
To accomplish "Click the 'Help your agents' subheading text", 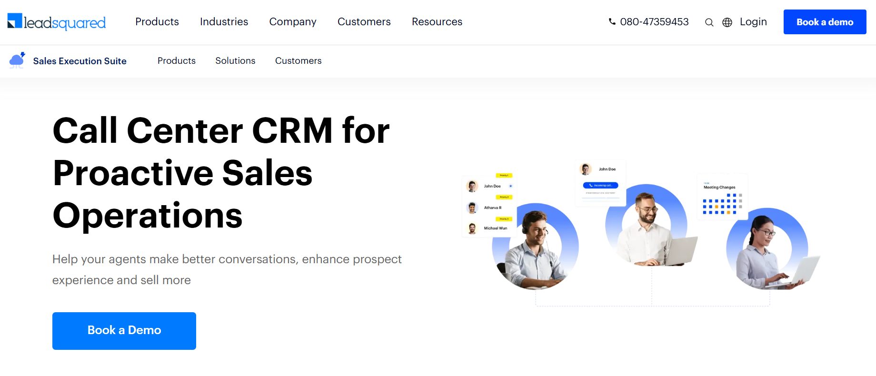I will coord(227,269).
